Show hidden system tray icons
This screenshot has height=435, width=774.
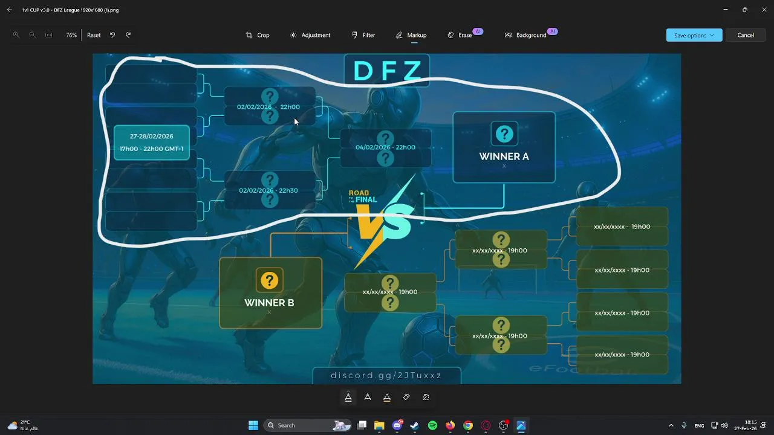671,425
